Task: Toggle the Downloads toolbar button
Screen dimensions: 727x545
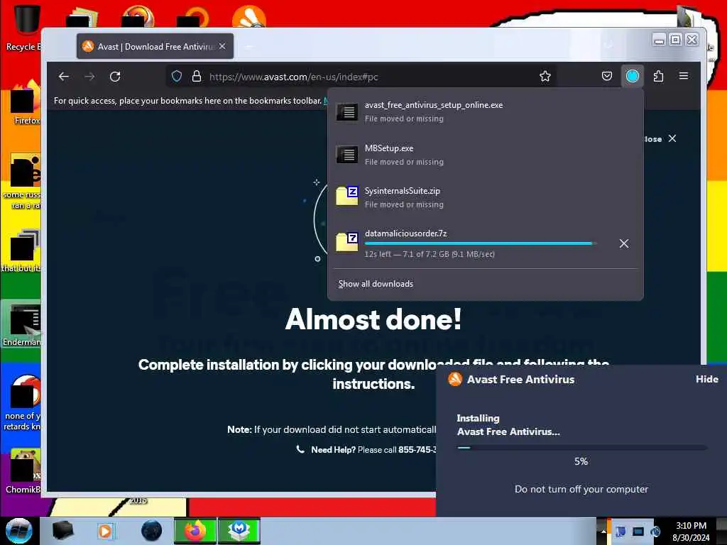Action: 633,76
